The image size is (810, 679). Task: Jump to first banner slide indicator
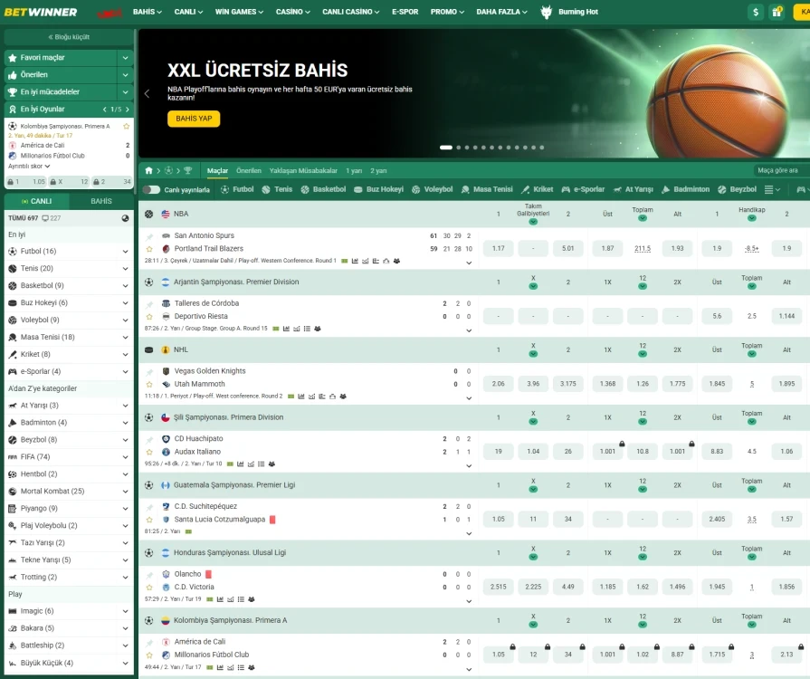pyautogui.click(x=446, y=148)
